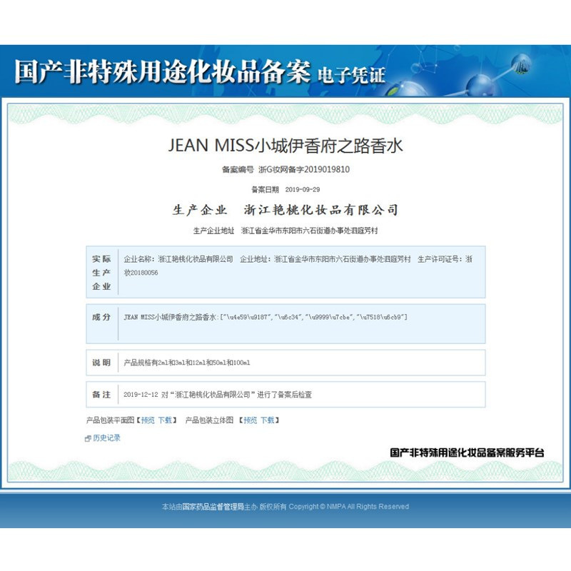Screen dimensions: 571x571
Task: Click the 生产企业地址 line
Action: (285, 231)
